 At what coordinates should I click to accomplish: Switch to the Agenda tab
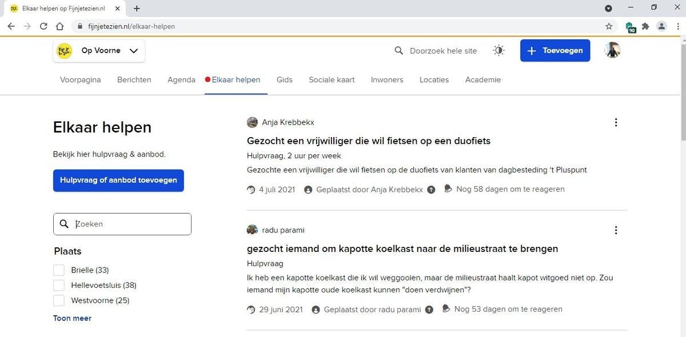[181, 80]
